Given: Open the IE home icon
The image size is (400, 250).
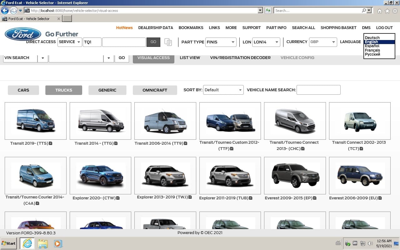Looking at the screenshot, I should click(x=380, y=11).
